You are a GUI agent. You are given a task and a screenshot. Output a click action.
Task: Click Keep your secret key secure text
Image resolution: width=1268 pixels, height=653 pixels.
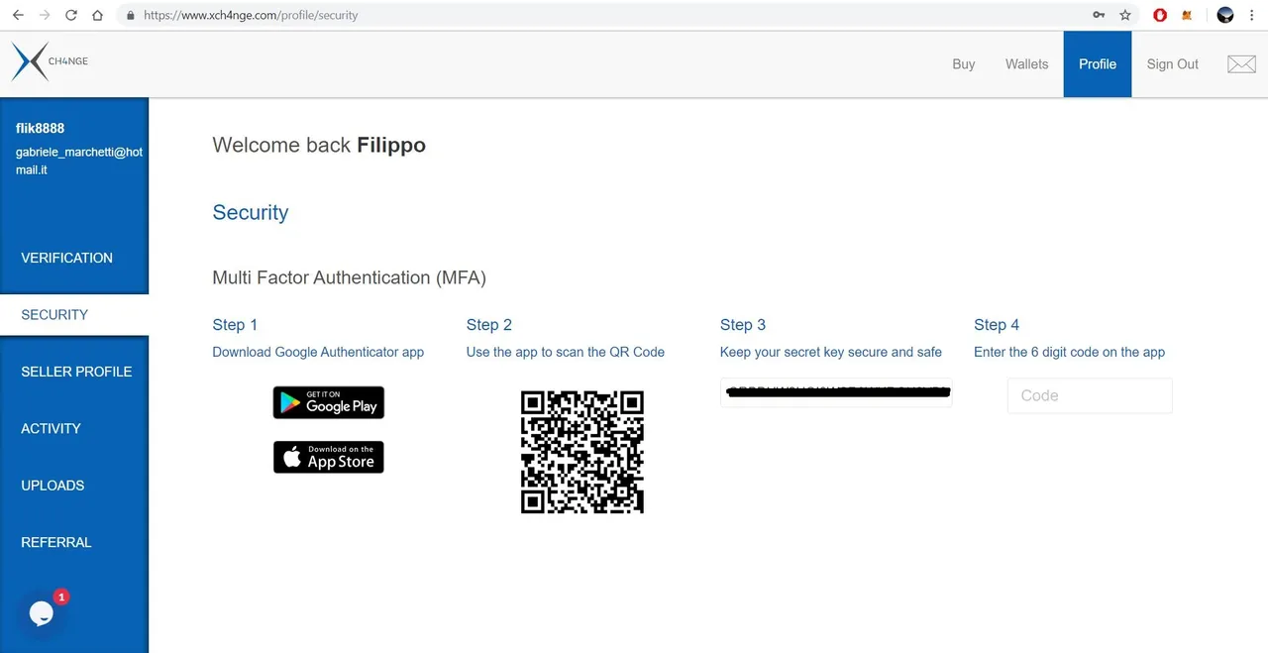pos(831,352)
